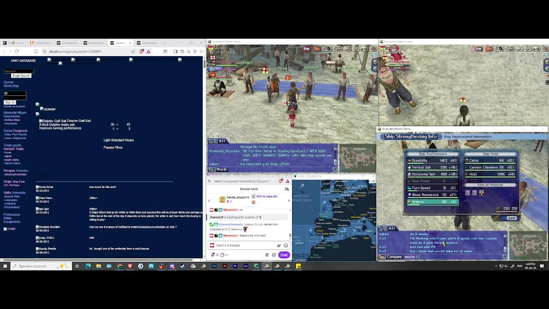Show next gift leaderboard item in chat
Image resolution: width=549 pixels, height=309 pixels.
(x=289, y=201)
